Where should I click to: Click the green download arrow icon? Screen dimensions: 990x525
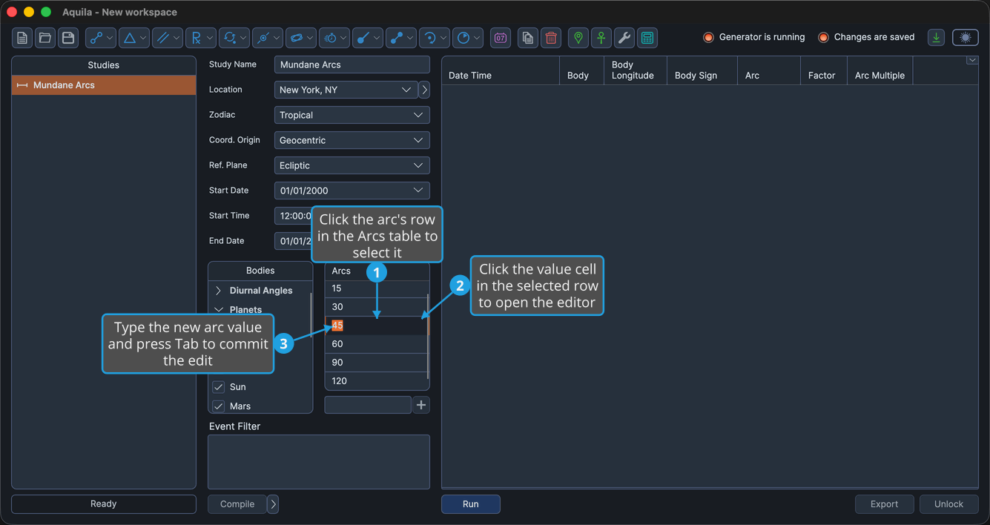[x=937, y=38]
